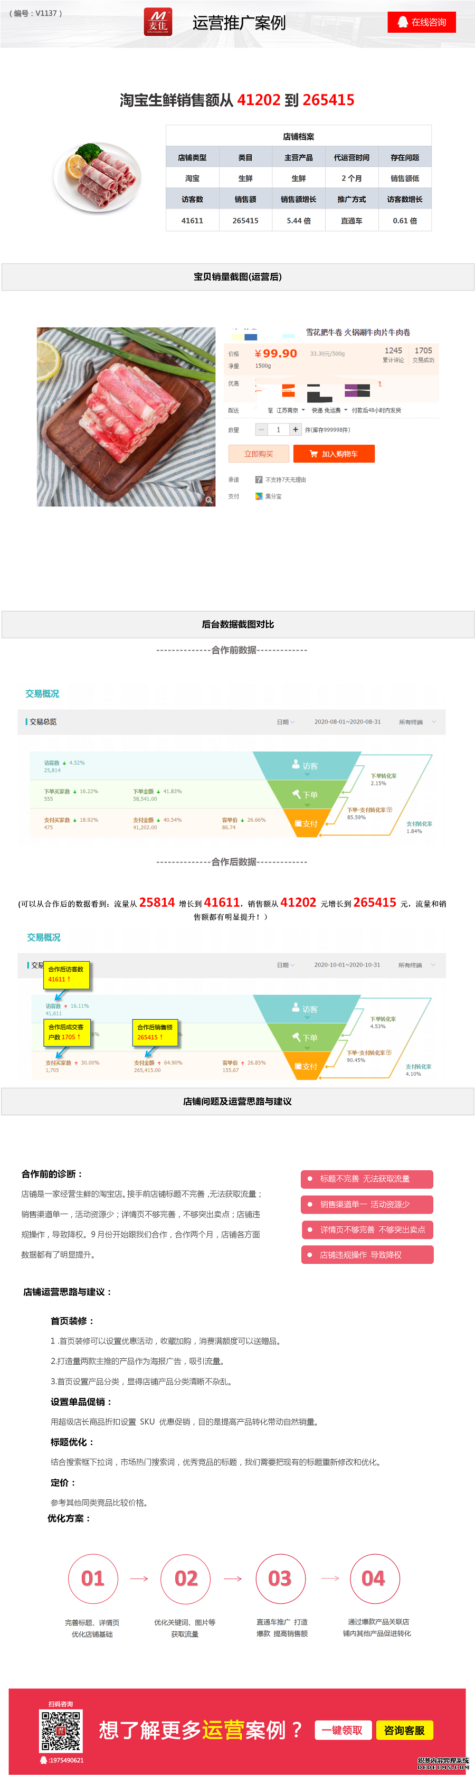
Task: Open the 所有终端 dropdown in the before-cooperation panel
Action: (x=417, y=722)
